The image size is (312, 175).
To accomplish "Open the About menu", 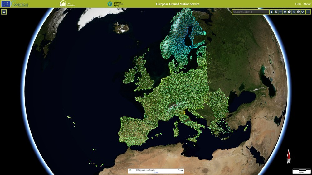I will pyautogui.click(x=307, y=4).
